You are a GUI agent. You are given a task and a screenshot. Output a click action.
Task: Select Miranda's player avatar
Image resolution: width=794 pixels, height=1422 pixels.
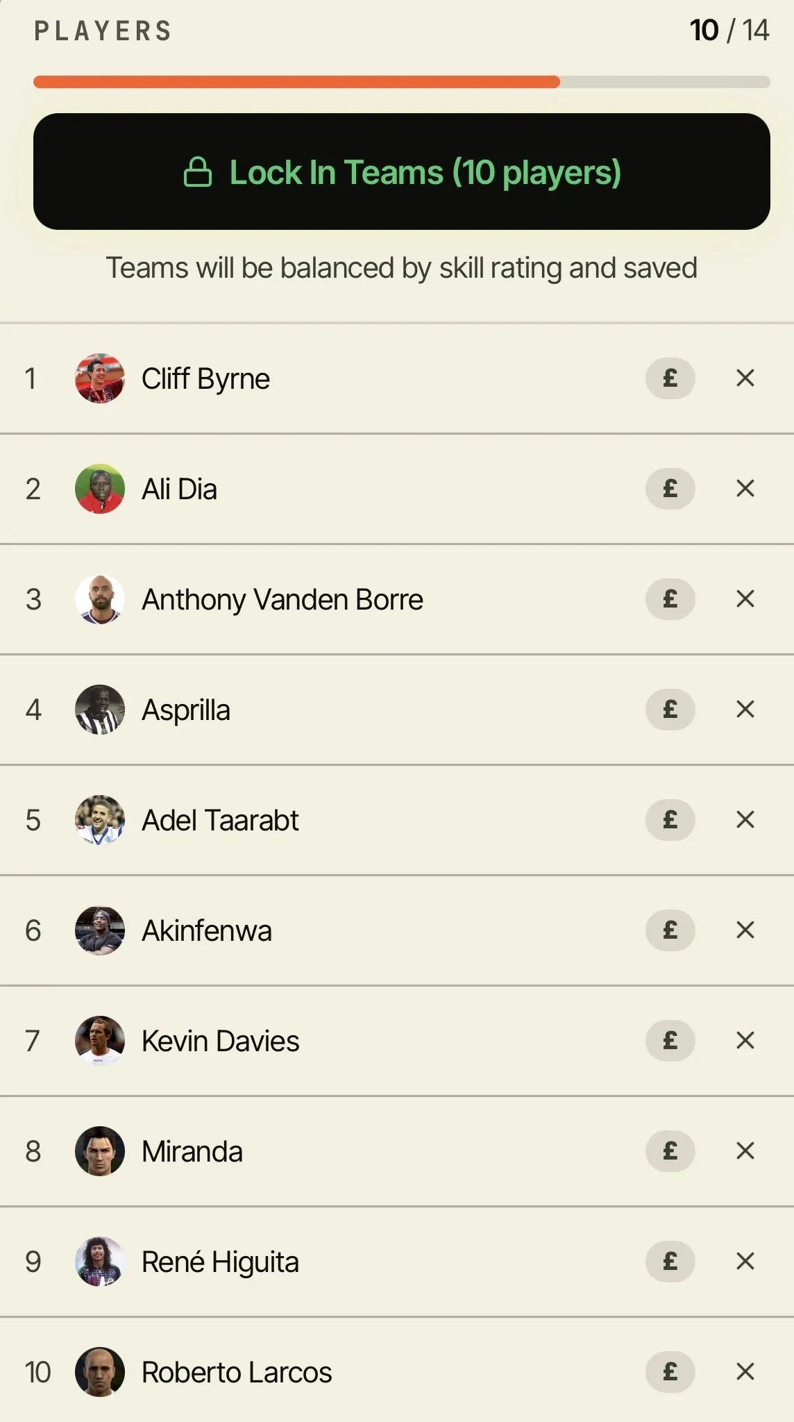click(x=100, y=1151)
